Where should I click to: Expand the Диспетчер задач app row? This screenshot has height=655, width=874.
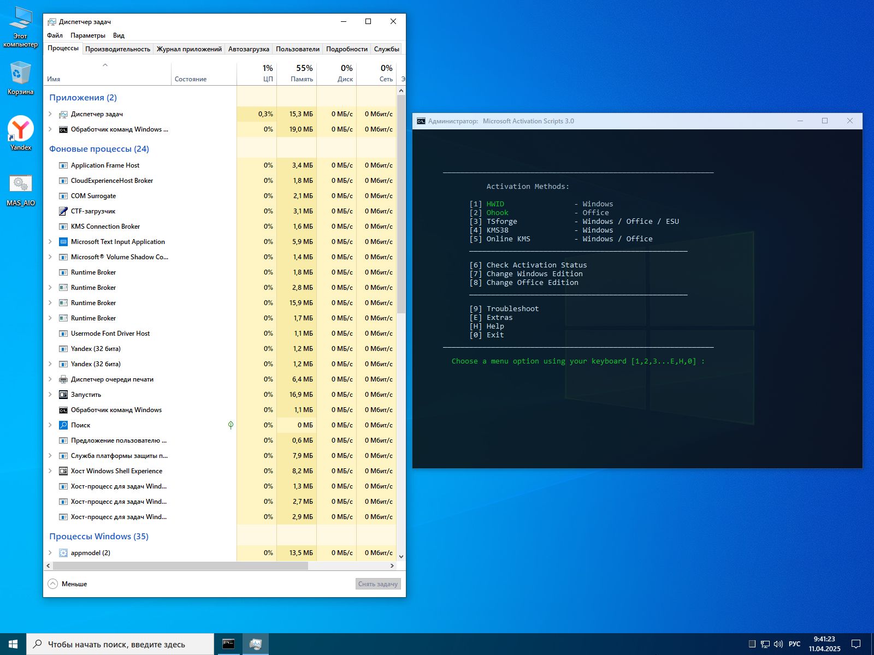click(x=50, y=114)
